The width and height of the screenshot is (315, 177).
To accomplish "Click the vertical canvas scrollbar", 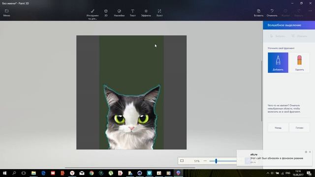I will click(x=261, y=91).
